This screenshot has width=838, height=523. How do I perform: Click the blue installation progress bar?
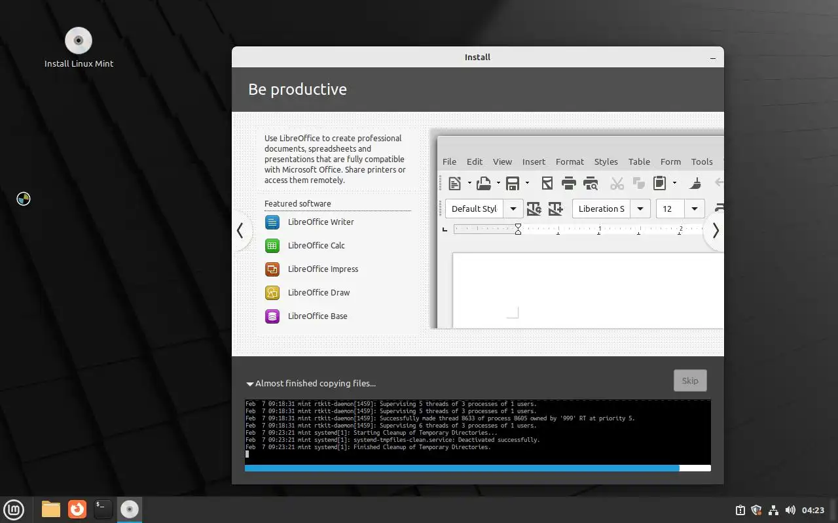478,468
